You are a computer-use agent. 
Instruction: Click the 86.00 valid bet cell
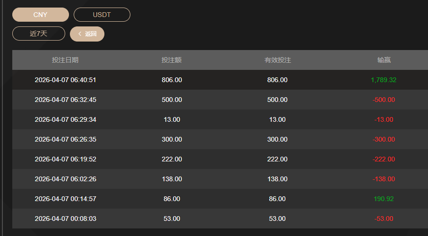click(x=277, y=199)
